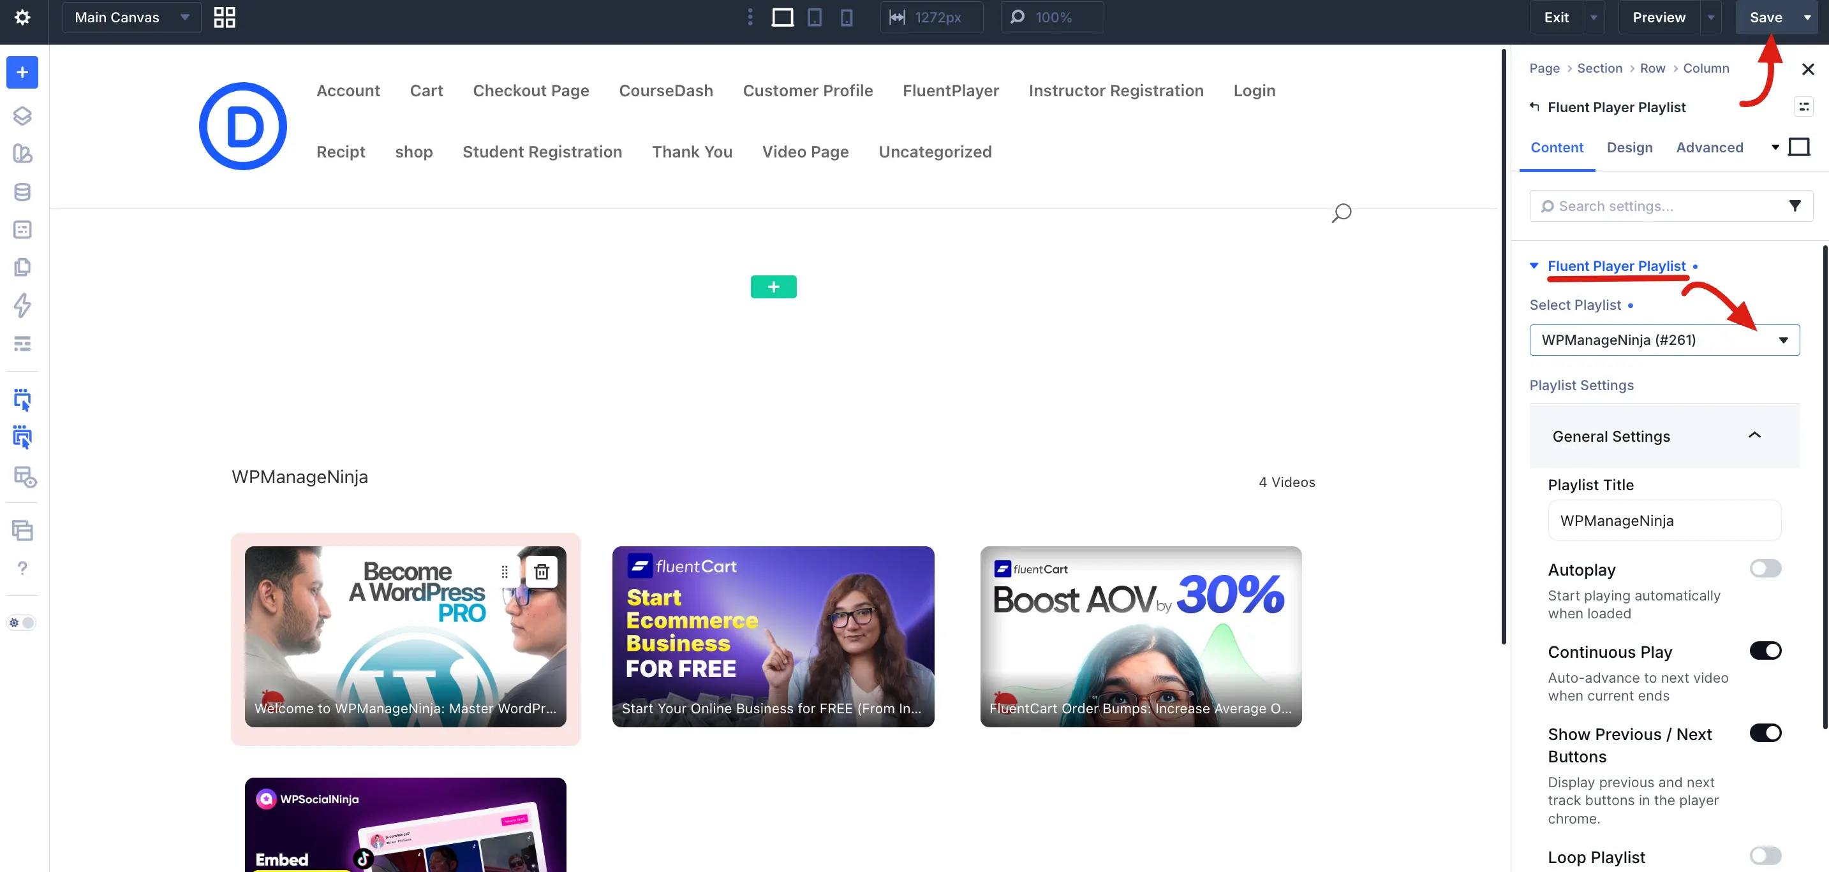Open the sliders options sidebar icon
The image size is (1829, 872).
click(x=22, y=344)
